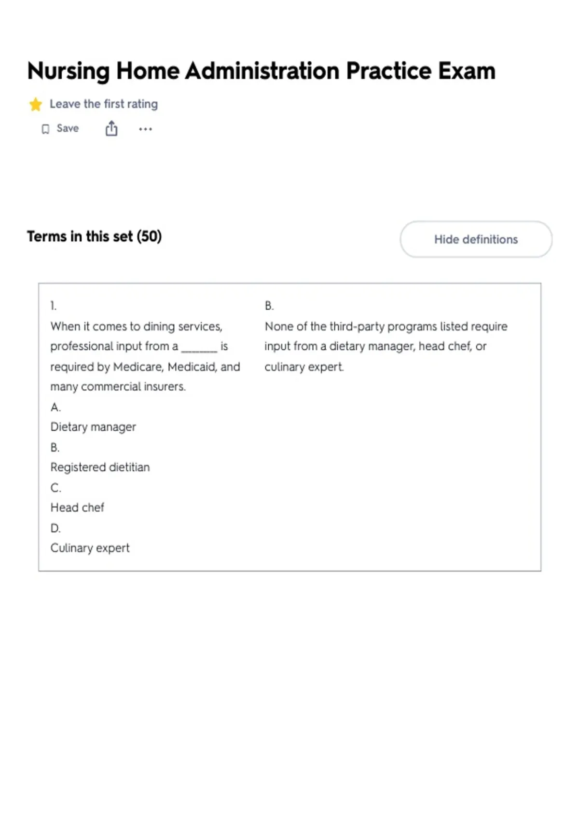Click the Save label text
The height and width of the screenshot is (820, 579).
[x=68, y=128]
